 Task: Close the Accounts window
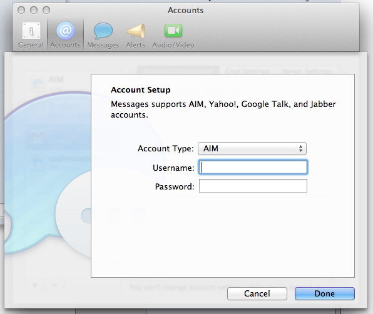pyautogui.click(x=21, y=10)
